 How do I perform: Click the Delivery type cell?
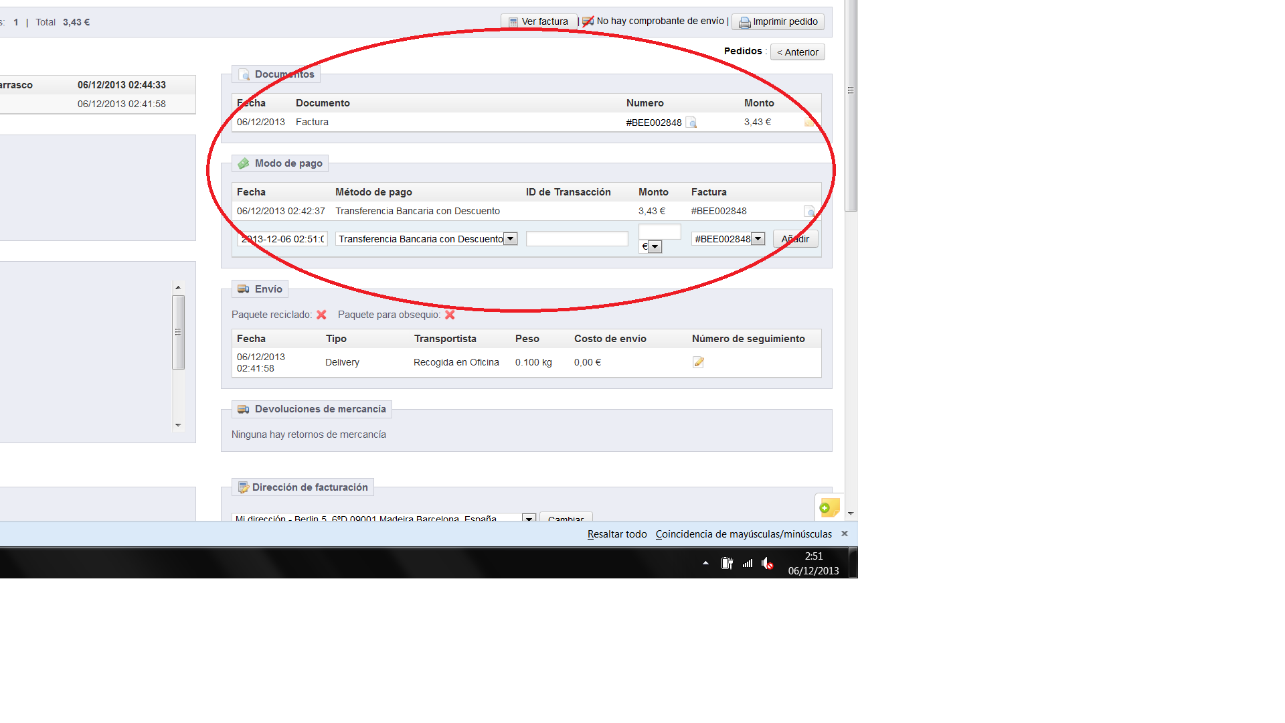pyautogui.click(x=342, y=362)
